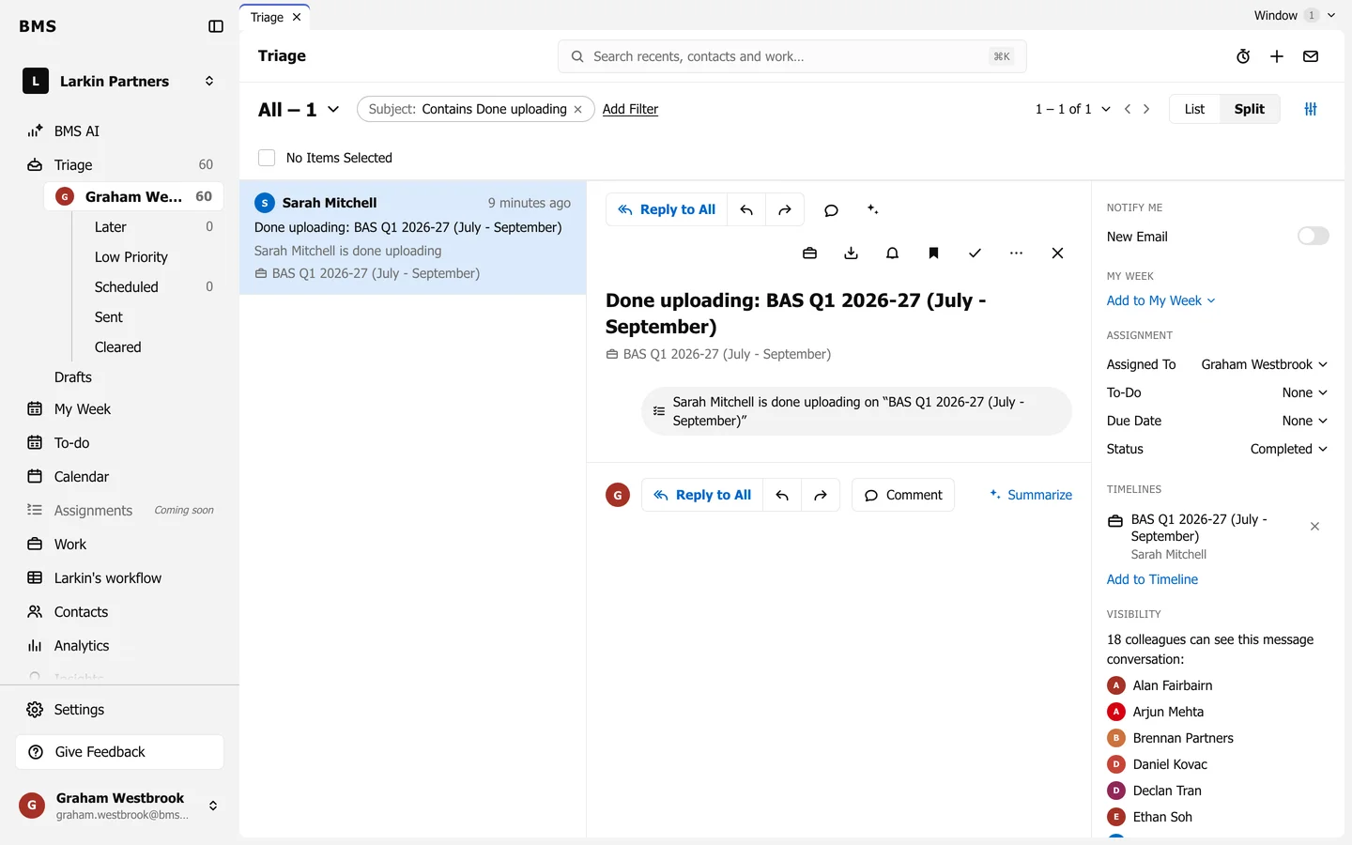Focus the search recents, contacts and work field
1352x845 pixels.
pos(791,56)
